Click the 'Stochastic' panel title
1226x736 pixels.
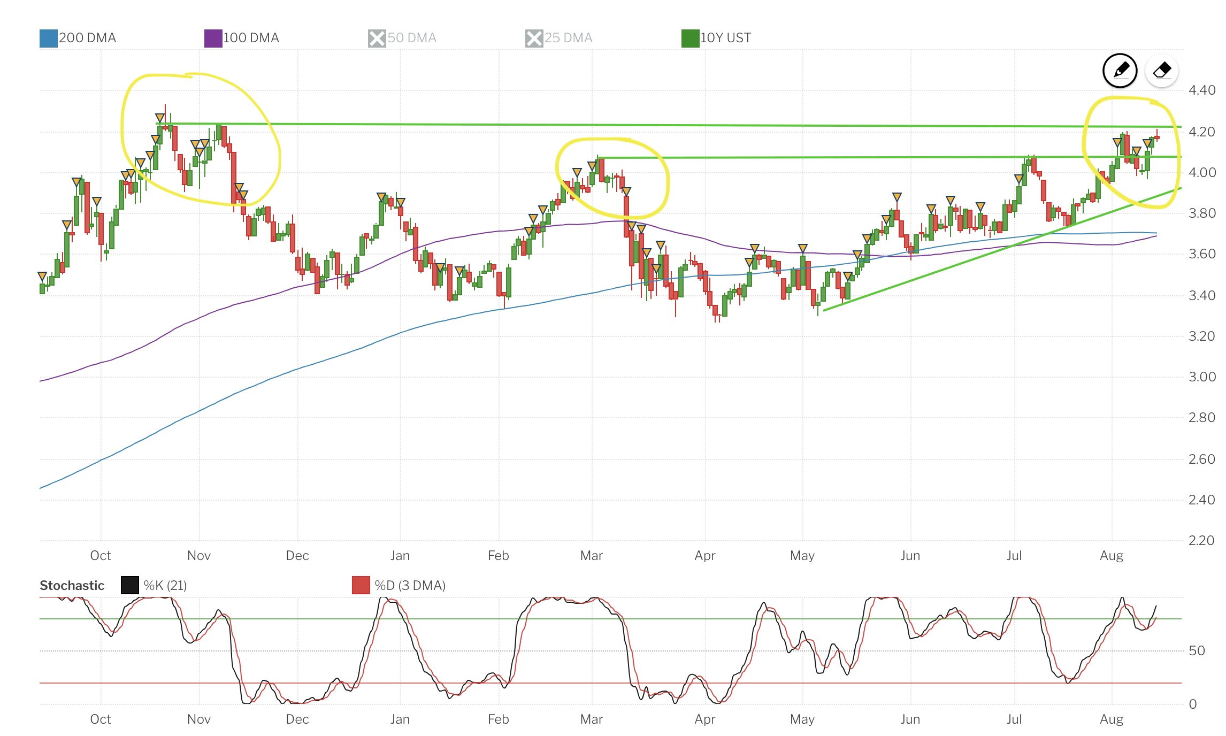(x=72, y=586)
